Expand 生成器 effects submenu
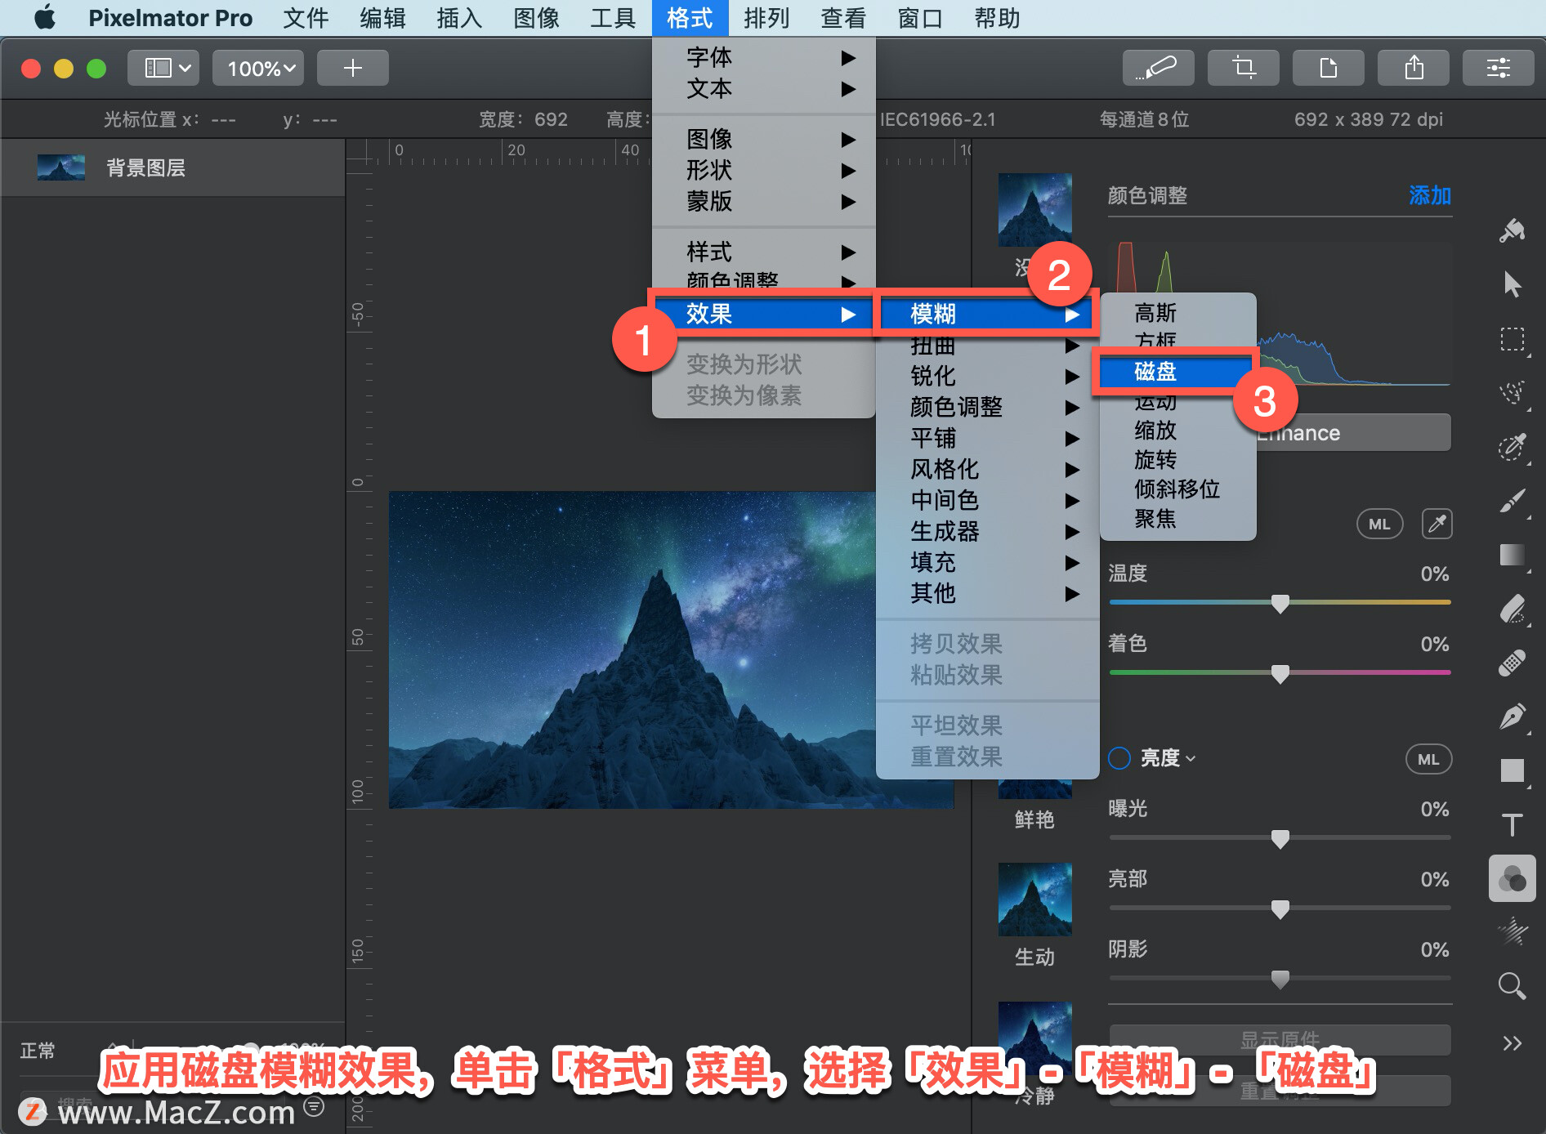Viewport: 1546px width, 1134px height. [987, 531]
